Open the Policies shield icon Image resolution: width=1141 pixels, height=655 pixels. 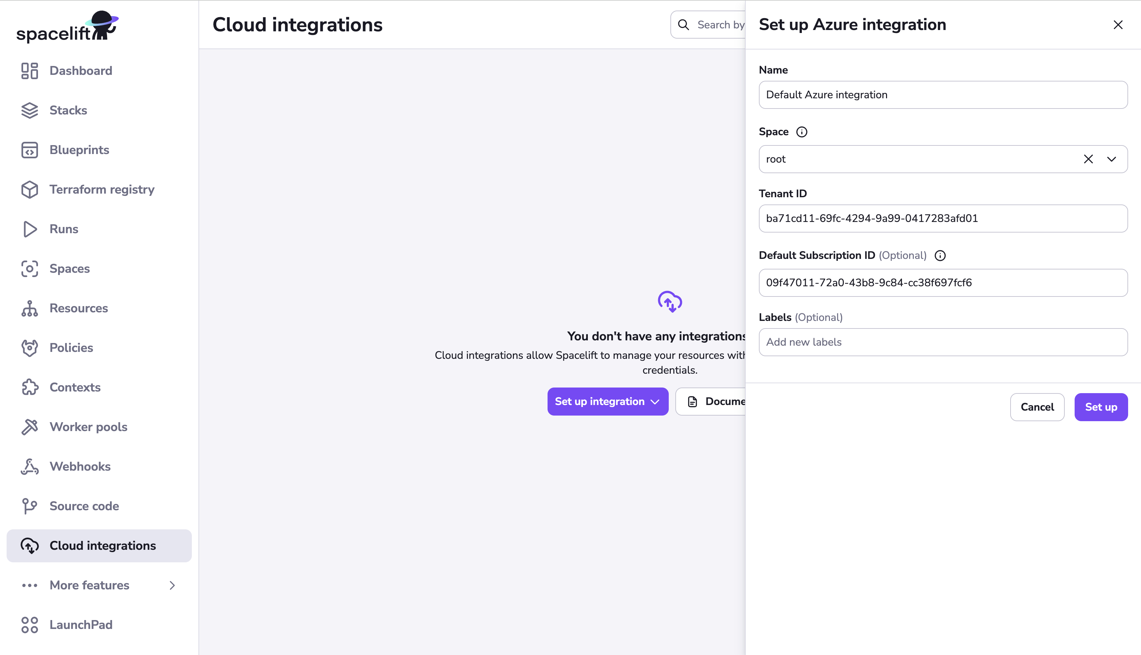pos(30,348)
